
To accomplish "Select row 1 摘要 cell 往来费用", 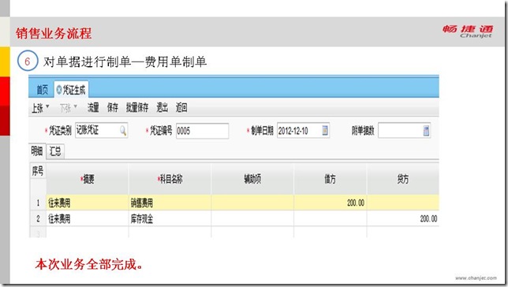I will (x=88, y=203).
